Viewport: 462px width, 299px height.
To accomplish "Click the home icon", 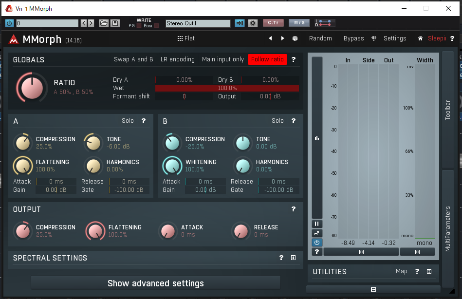I will (x=420, y=38).
